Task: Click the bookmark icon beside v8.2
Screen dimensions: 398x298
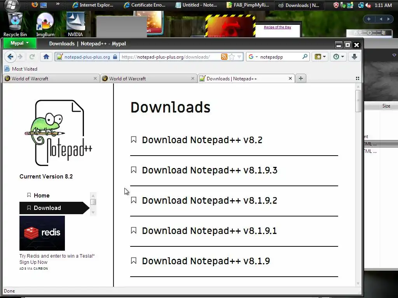Action: click(x=134, y=140)
